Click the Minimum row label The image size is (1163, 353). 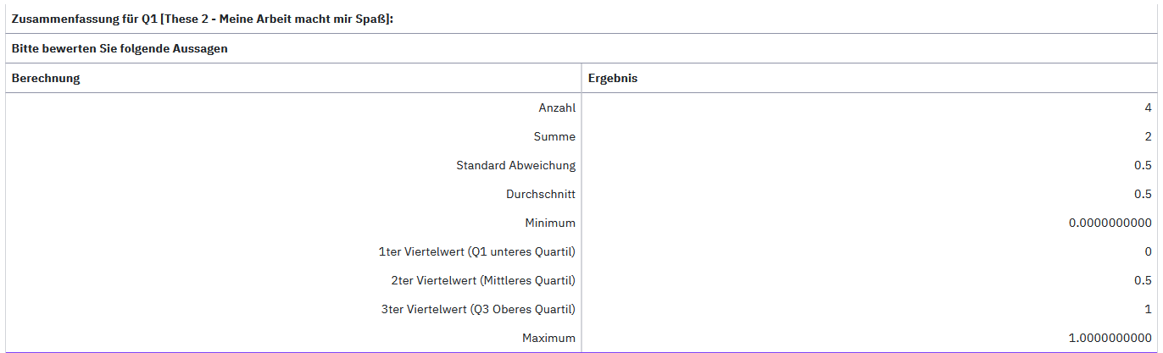pyautogui.click(x=549, y=223)
